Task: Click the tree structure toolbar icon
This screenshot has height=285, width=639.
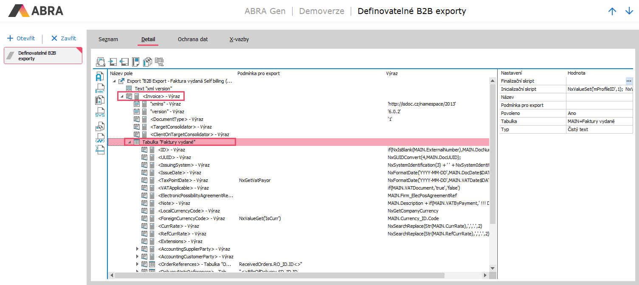Action: tap(159, 62)
